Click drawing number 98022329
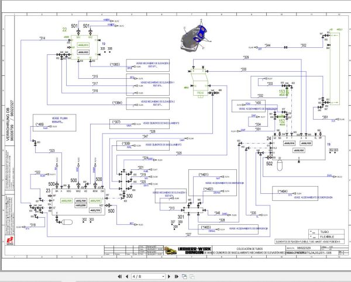 tap(304, 248)
